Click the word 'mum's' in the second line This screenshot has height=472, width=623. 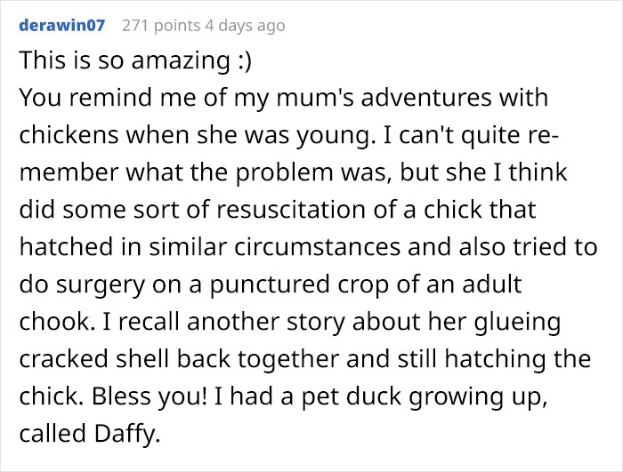tap(295, 97)
